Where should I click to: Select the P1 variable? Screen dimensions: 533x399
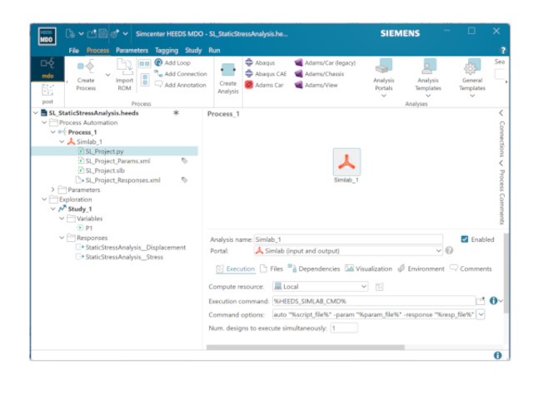pos(88,228)
